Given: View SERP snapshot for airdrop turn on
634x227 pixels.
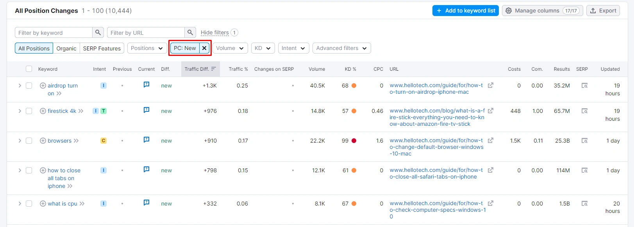Looking at the screenshot, I should pyautogui.click(x=584, y=86).
